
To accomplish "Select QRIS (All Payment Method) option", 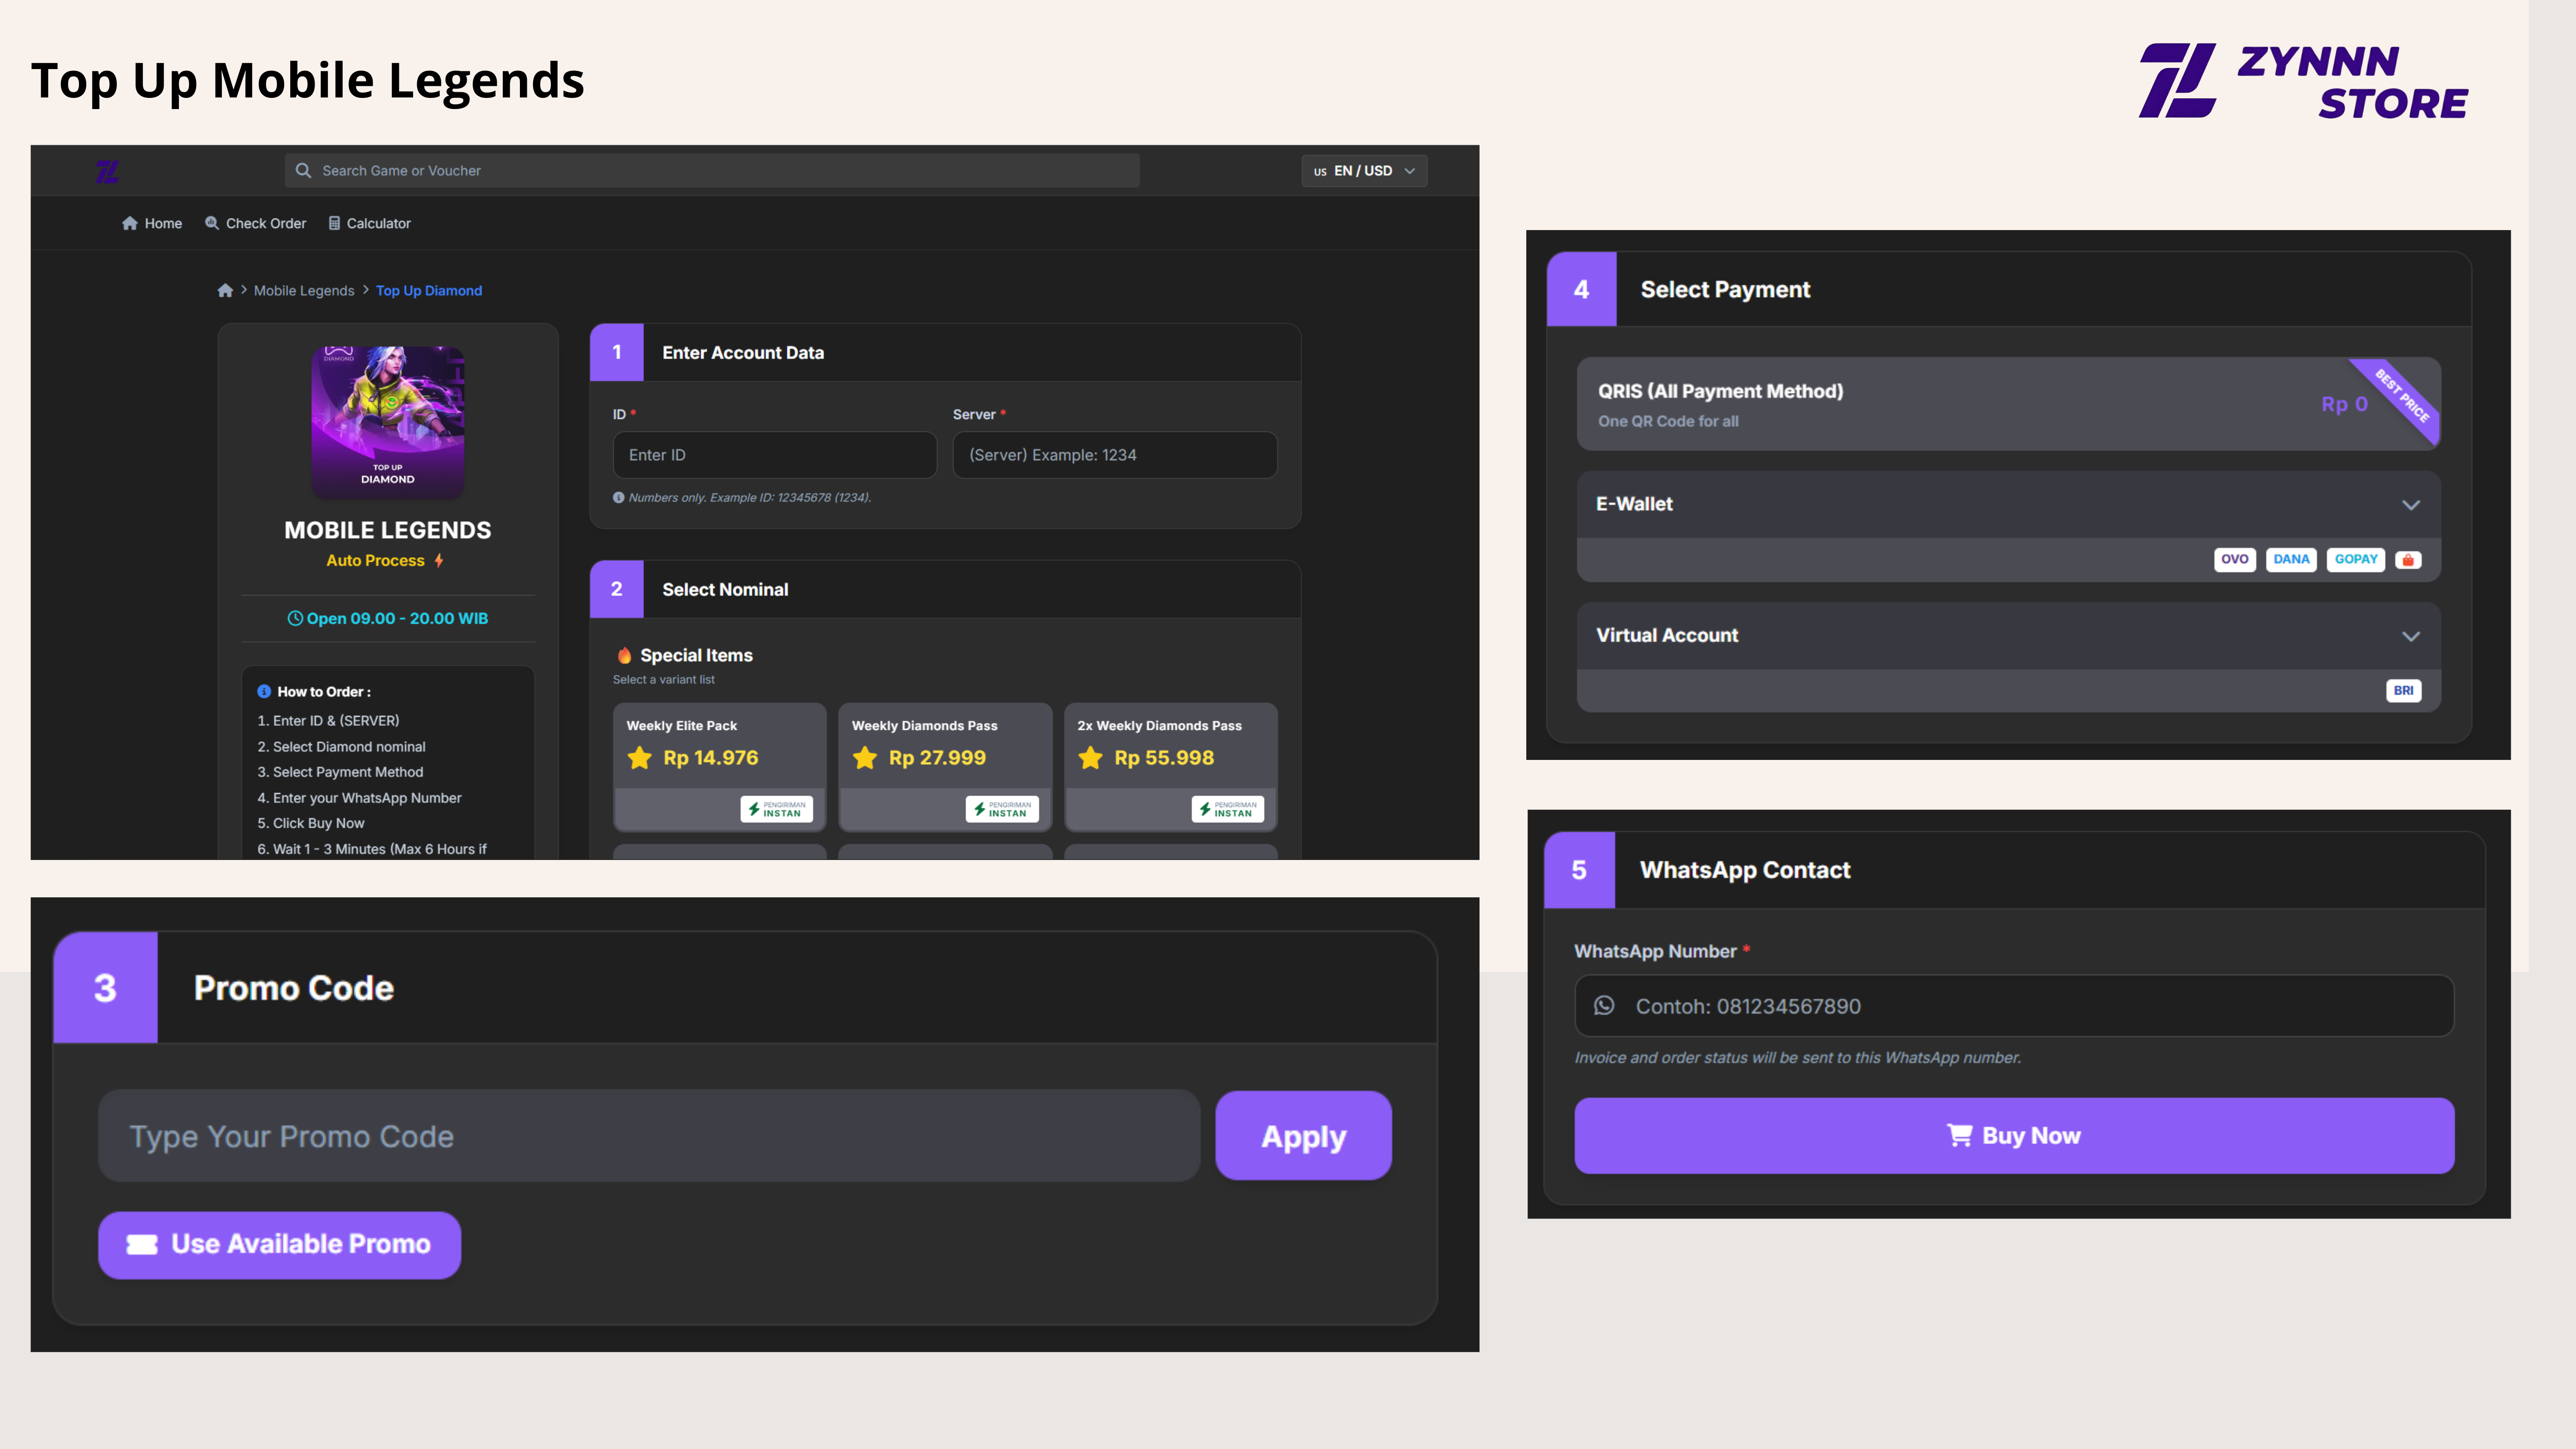I will 2008,404.
